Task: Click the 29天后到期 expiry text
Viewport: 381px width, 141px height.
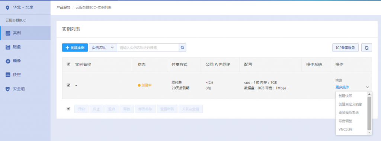Action: [180, 88]
